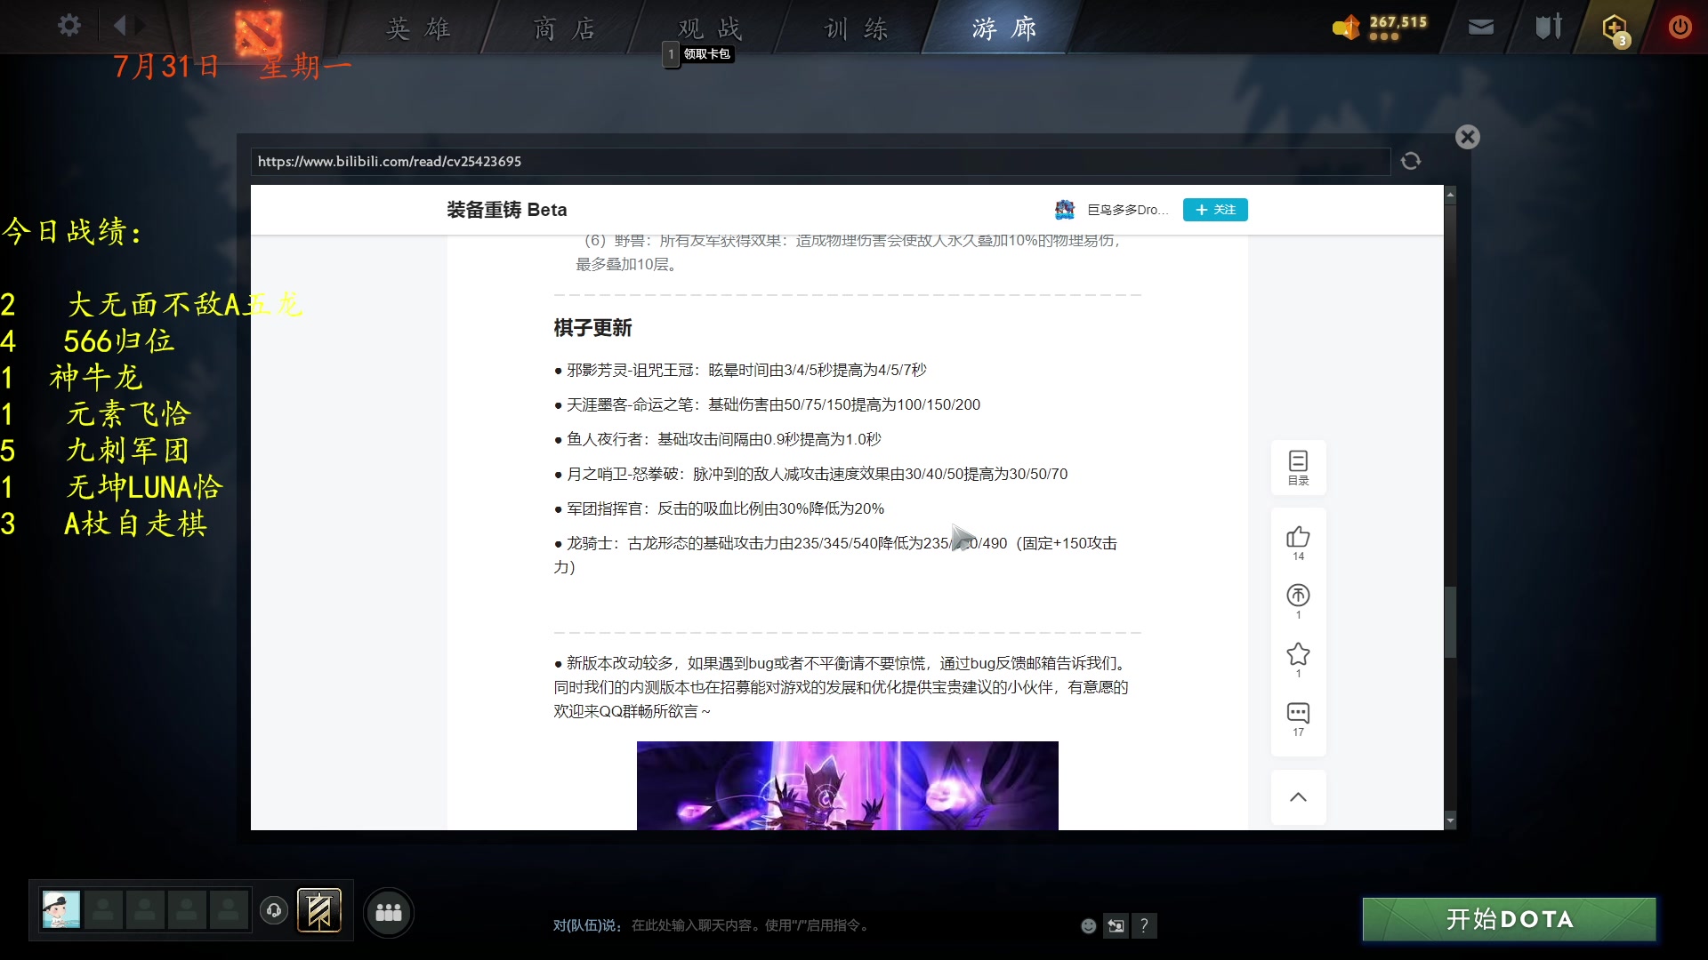Click first empty party slot
Screen dimensions: 1708x960
tap(103, 910)
